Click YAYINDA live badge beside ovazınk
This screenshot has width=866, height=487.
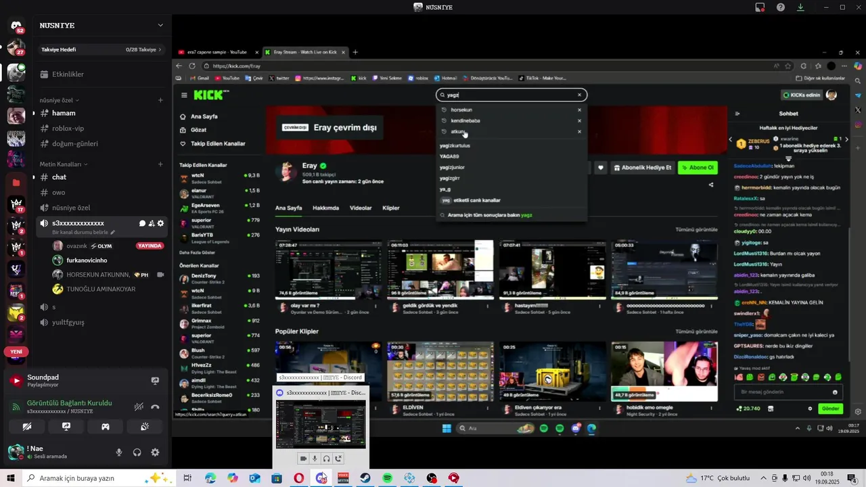tap(150, 246)
